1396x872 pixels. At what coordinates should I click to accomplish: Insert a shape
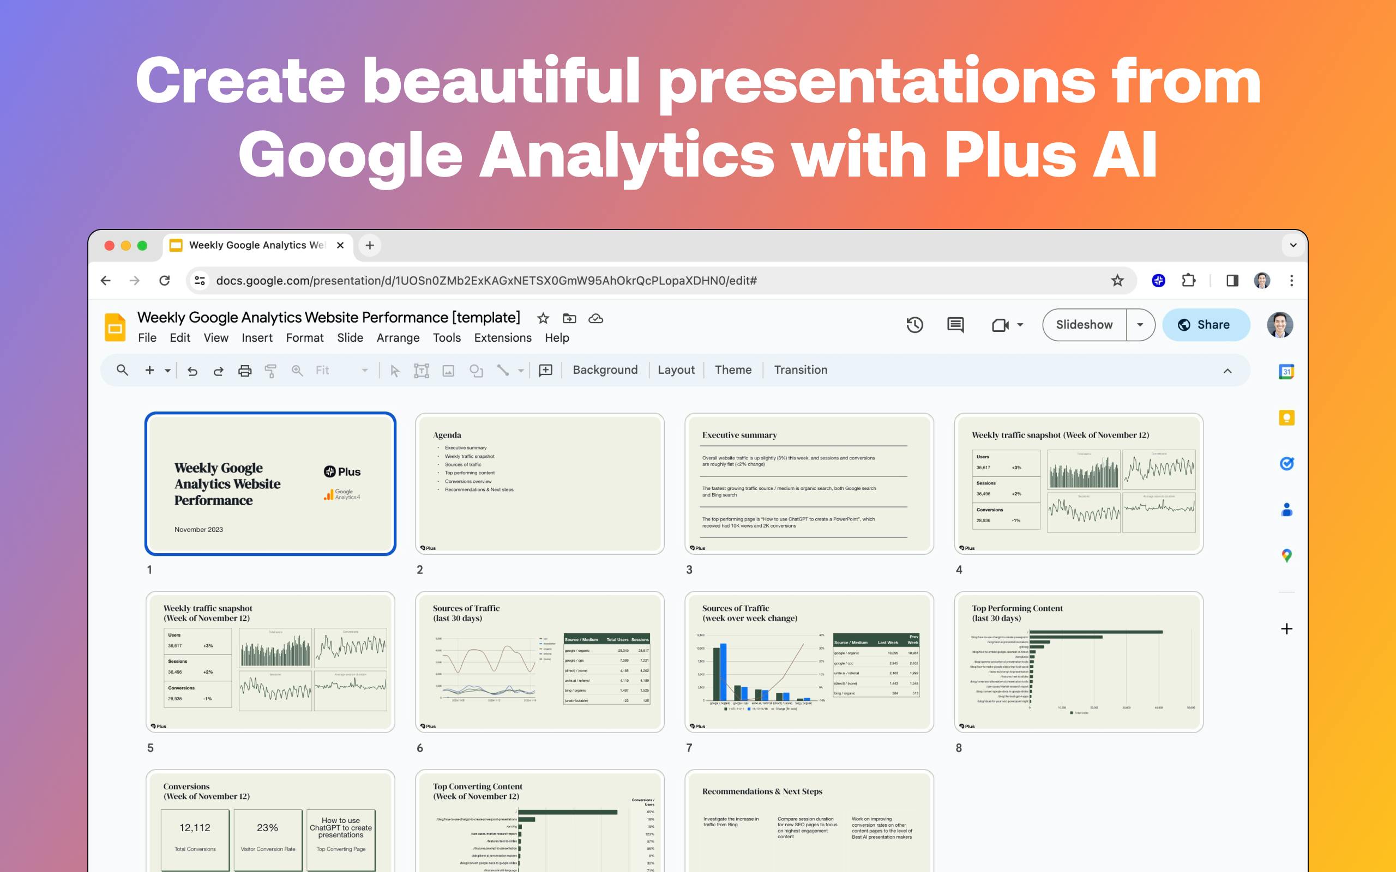coord(476,370)
